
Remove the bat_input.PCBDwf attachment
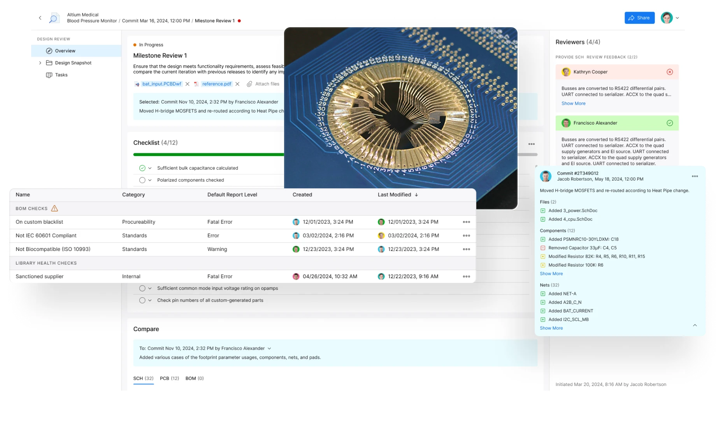[x=188, y=84]
